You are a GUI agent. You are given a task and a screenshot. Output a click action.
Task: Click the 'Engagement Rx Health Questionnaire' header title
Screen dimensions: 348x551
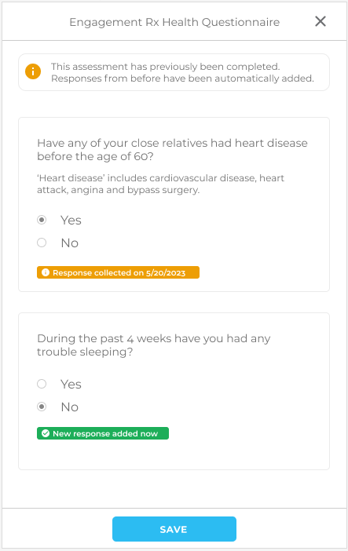(x=174, y=22)
